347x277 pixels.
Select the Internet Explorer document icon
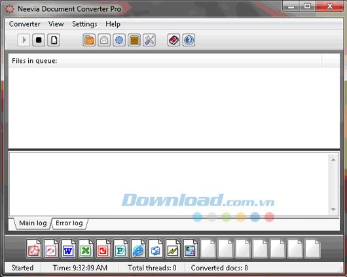click(138, 248)
